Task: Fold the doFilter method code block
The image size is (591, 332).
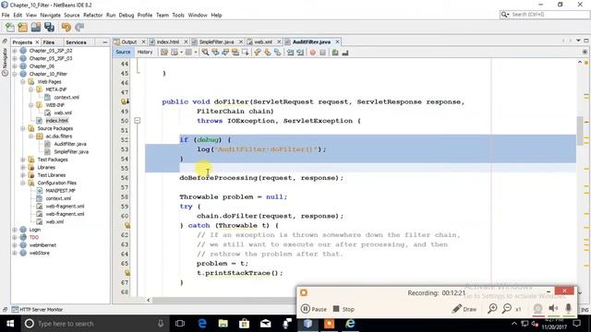Action: 138,121
